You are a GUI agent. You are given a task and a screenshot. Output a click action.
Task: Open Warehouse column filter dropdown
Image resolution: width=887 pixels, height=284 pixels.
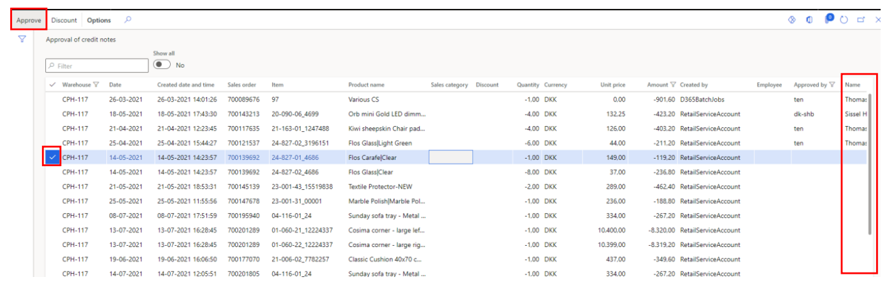click(96, 85)
